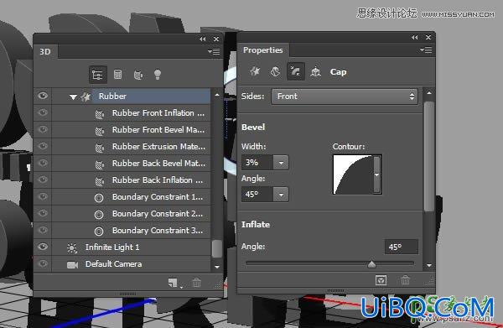Viewport: 503px width, 328px height.
Task: Open Bevel Angle dropdown arrow
Action: click(281, 195)
